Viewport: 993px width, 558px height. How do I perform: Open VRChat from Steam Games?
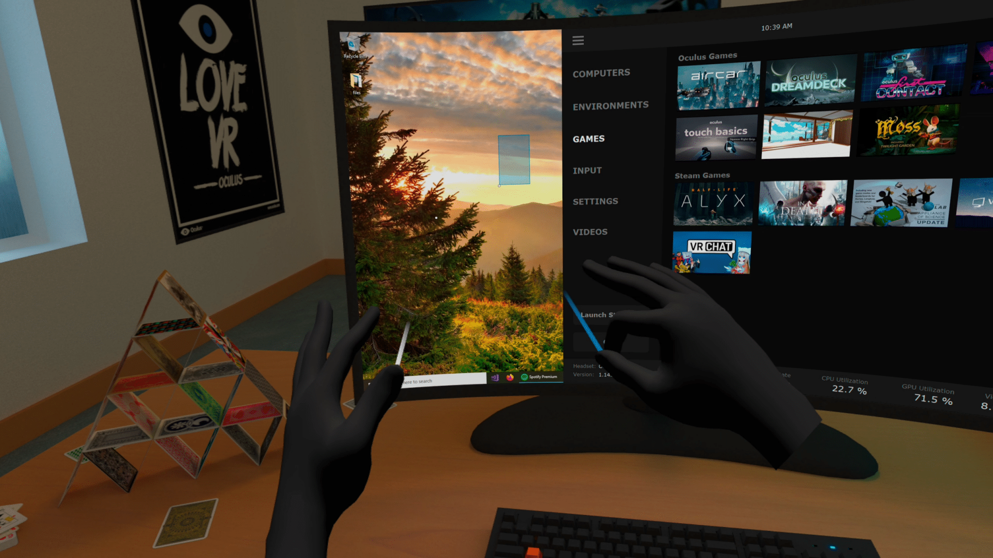coord(712,253)
